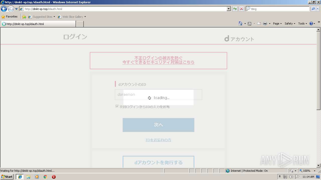Image resolution: width=321 pixels, height=180 pixels.
Task: Click the Stop loading icon
Action: [242, 9]
